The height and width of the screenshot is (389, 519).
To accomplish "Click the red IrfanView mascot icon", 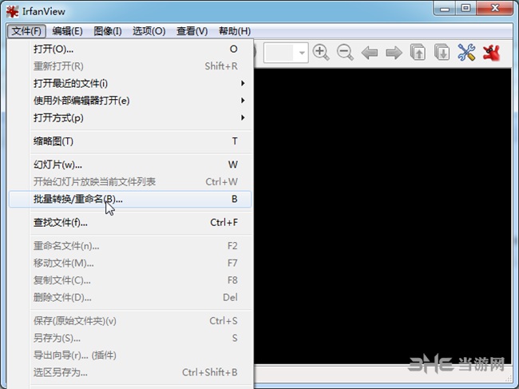I will pyautogui.click(x=491, y=53).
